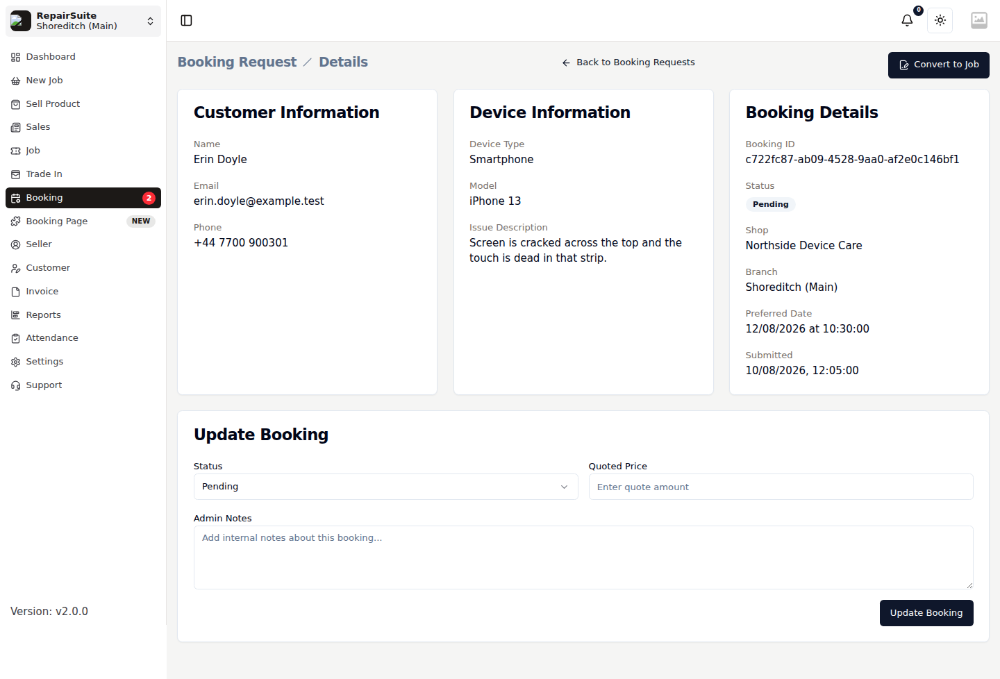Viewport: 1000px width, 679px height.
Task: Focus the Admin Notes text area
Action: pyautogui.click(x=583, y=558)
